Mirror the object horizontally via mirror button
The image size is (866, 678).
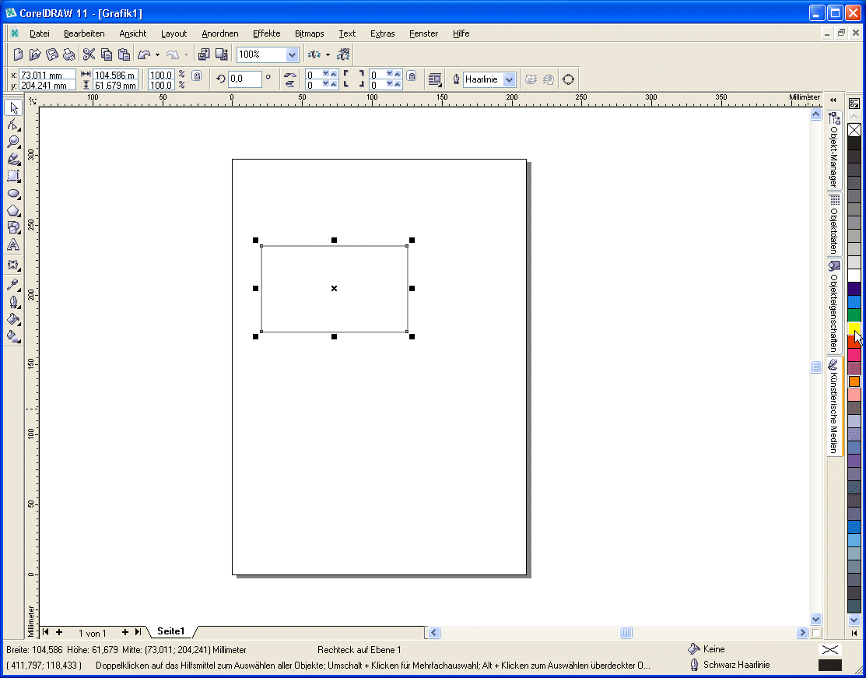(x=290, y=75)
